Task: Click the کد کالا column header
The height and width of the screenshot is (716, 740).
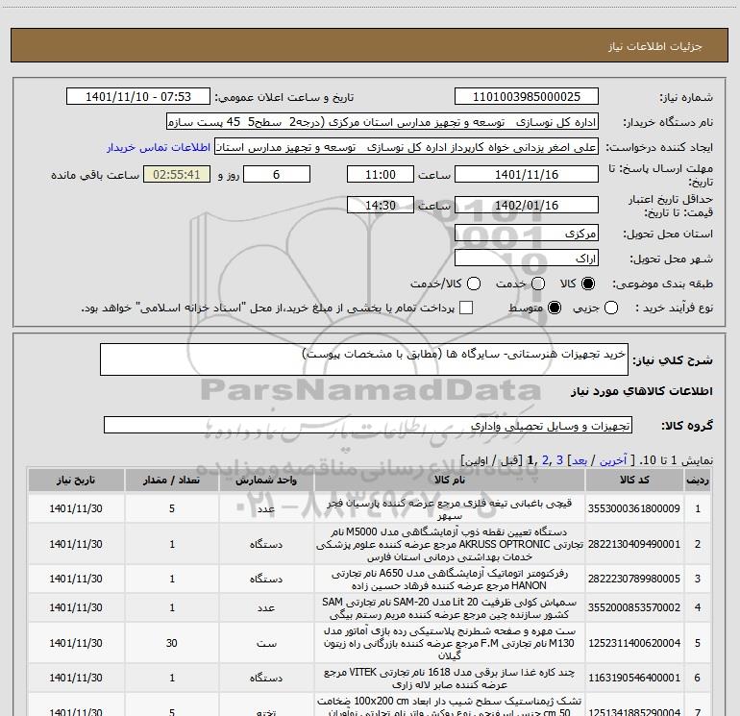Action: [x=634, y=480]
